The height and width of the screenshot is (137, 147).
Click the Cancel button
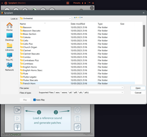point(138,93)
